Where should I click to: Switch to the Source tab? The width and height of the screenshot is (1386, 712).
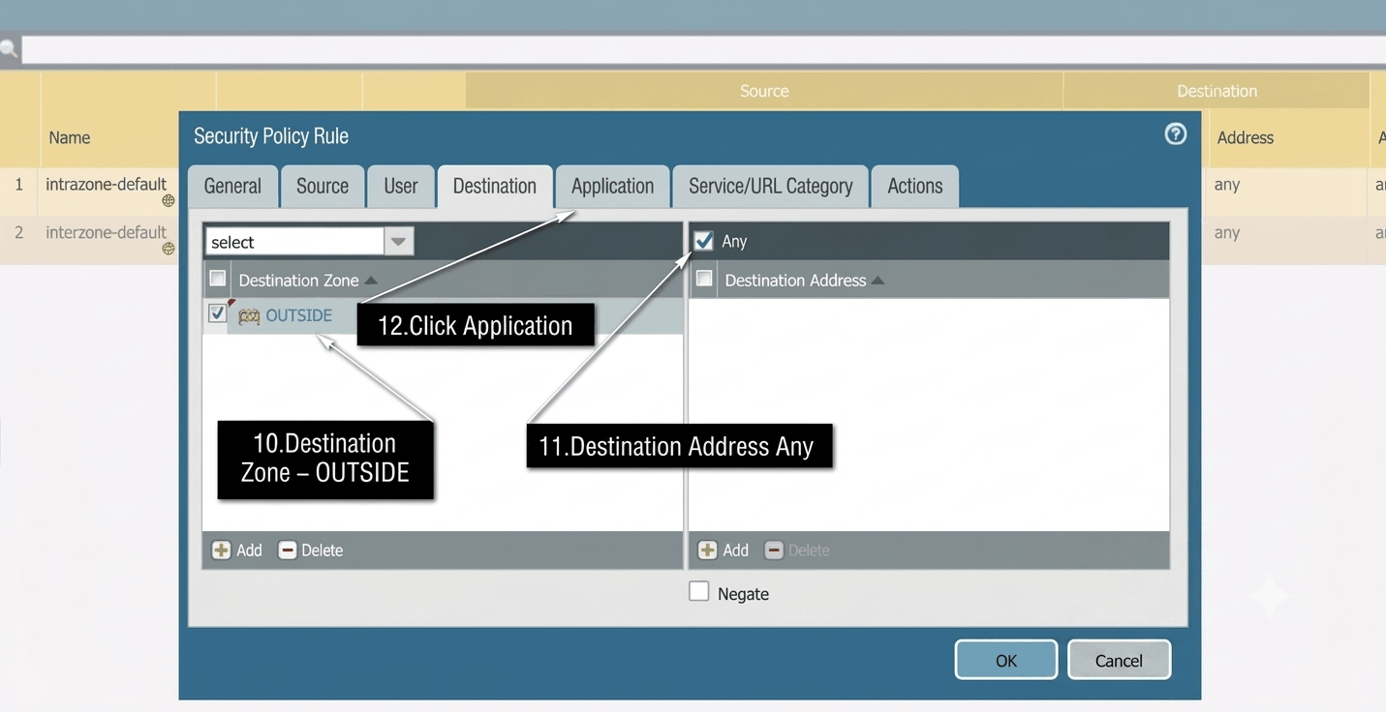tap(323, 186)
